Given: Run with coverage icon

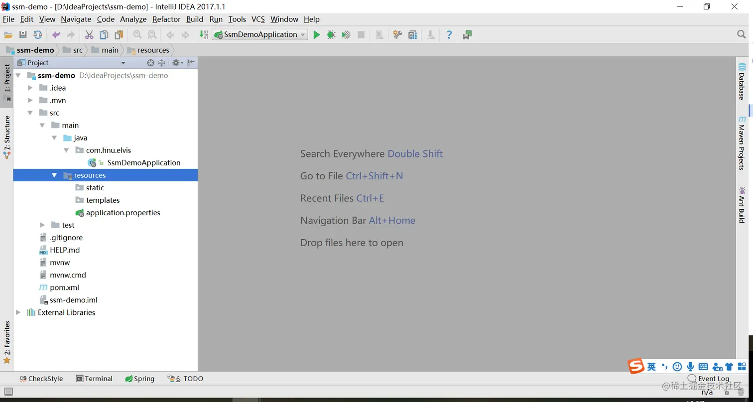Looking at the screenshot, I should [346, 35].
